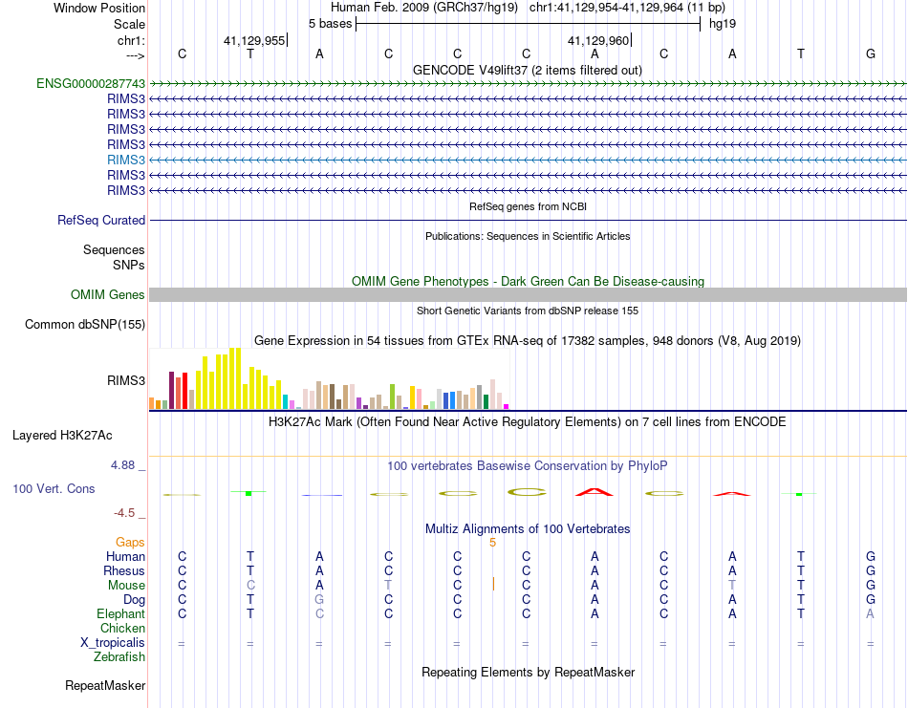Image resolution: width=908 pixels, height=708 pixels.
Task: Click the '5 bases' scale bar label
Action: 330,24
